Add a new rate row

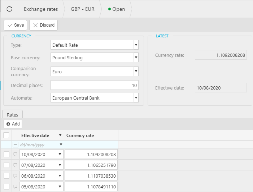pos(13,124)
